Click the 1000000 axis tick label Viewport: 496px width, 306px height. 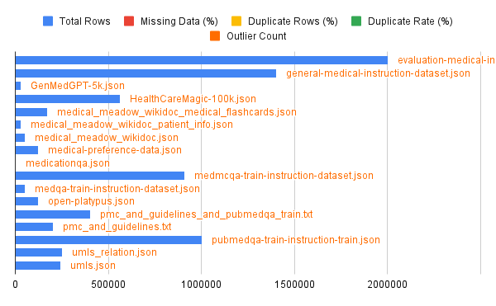201,285
